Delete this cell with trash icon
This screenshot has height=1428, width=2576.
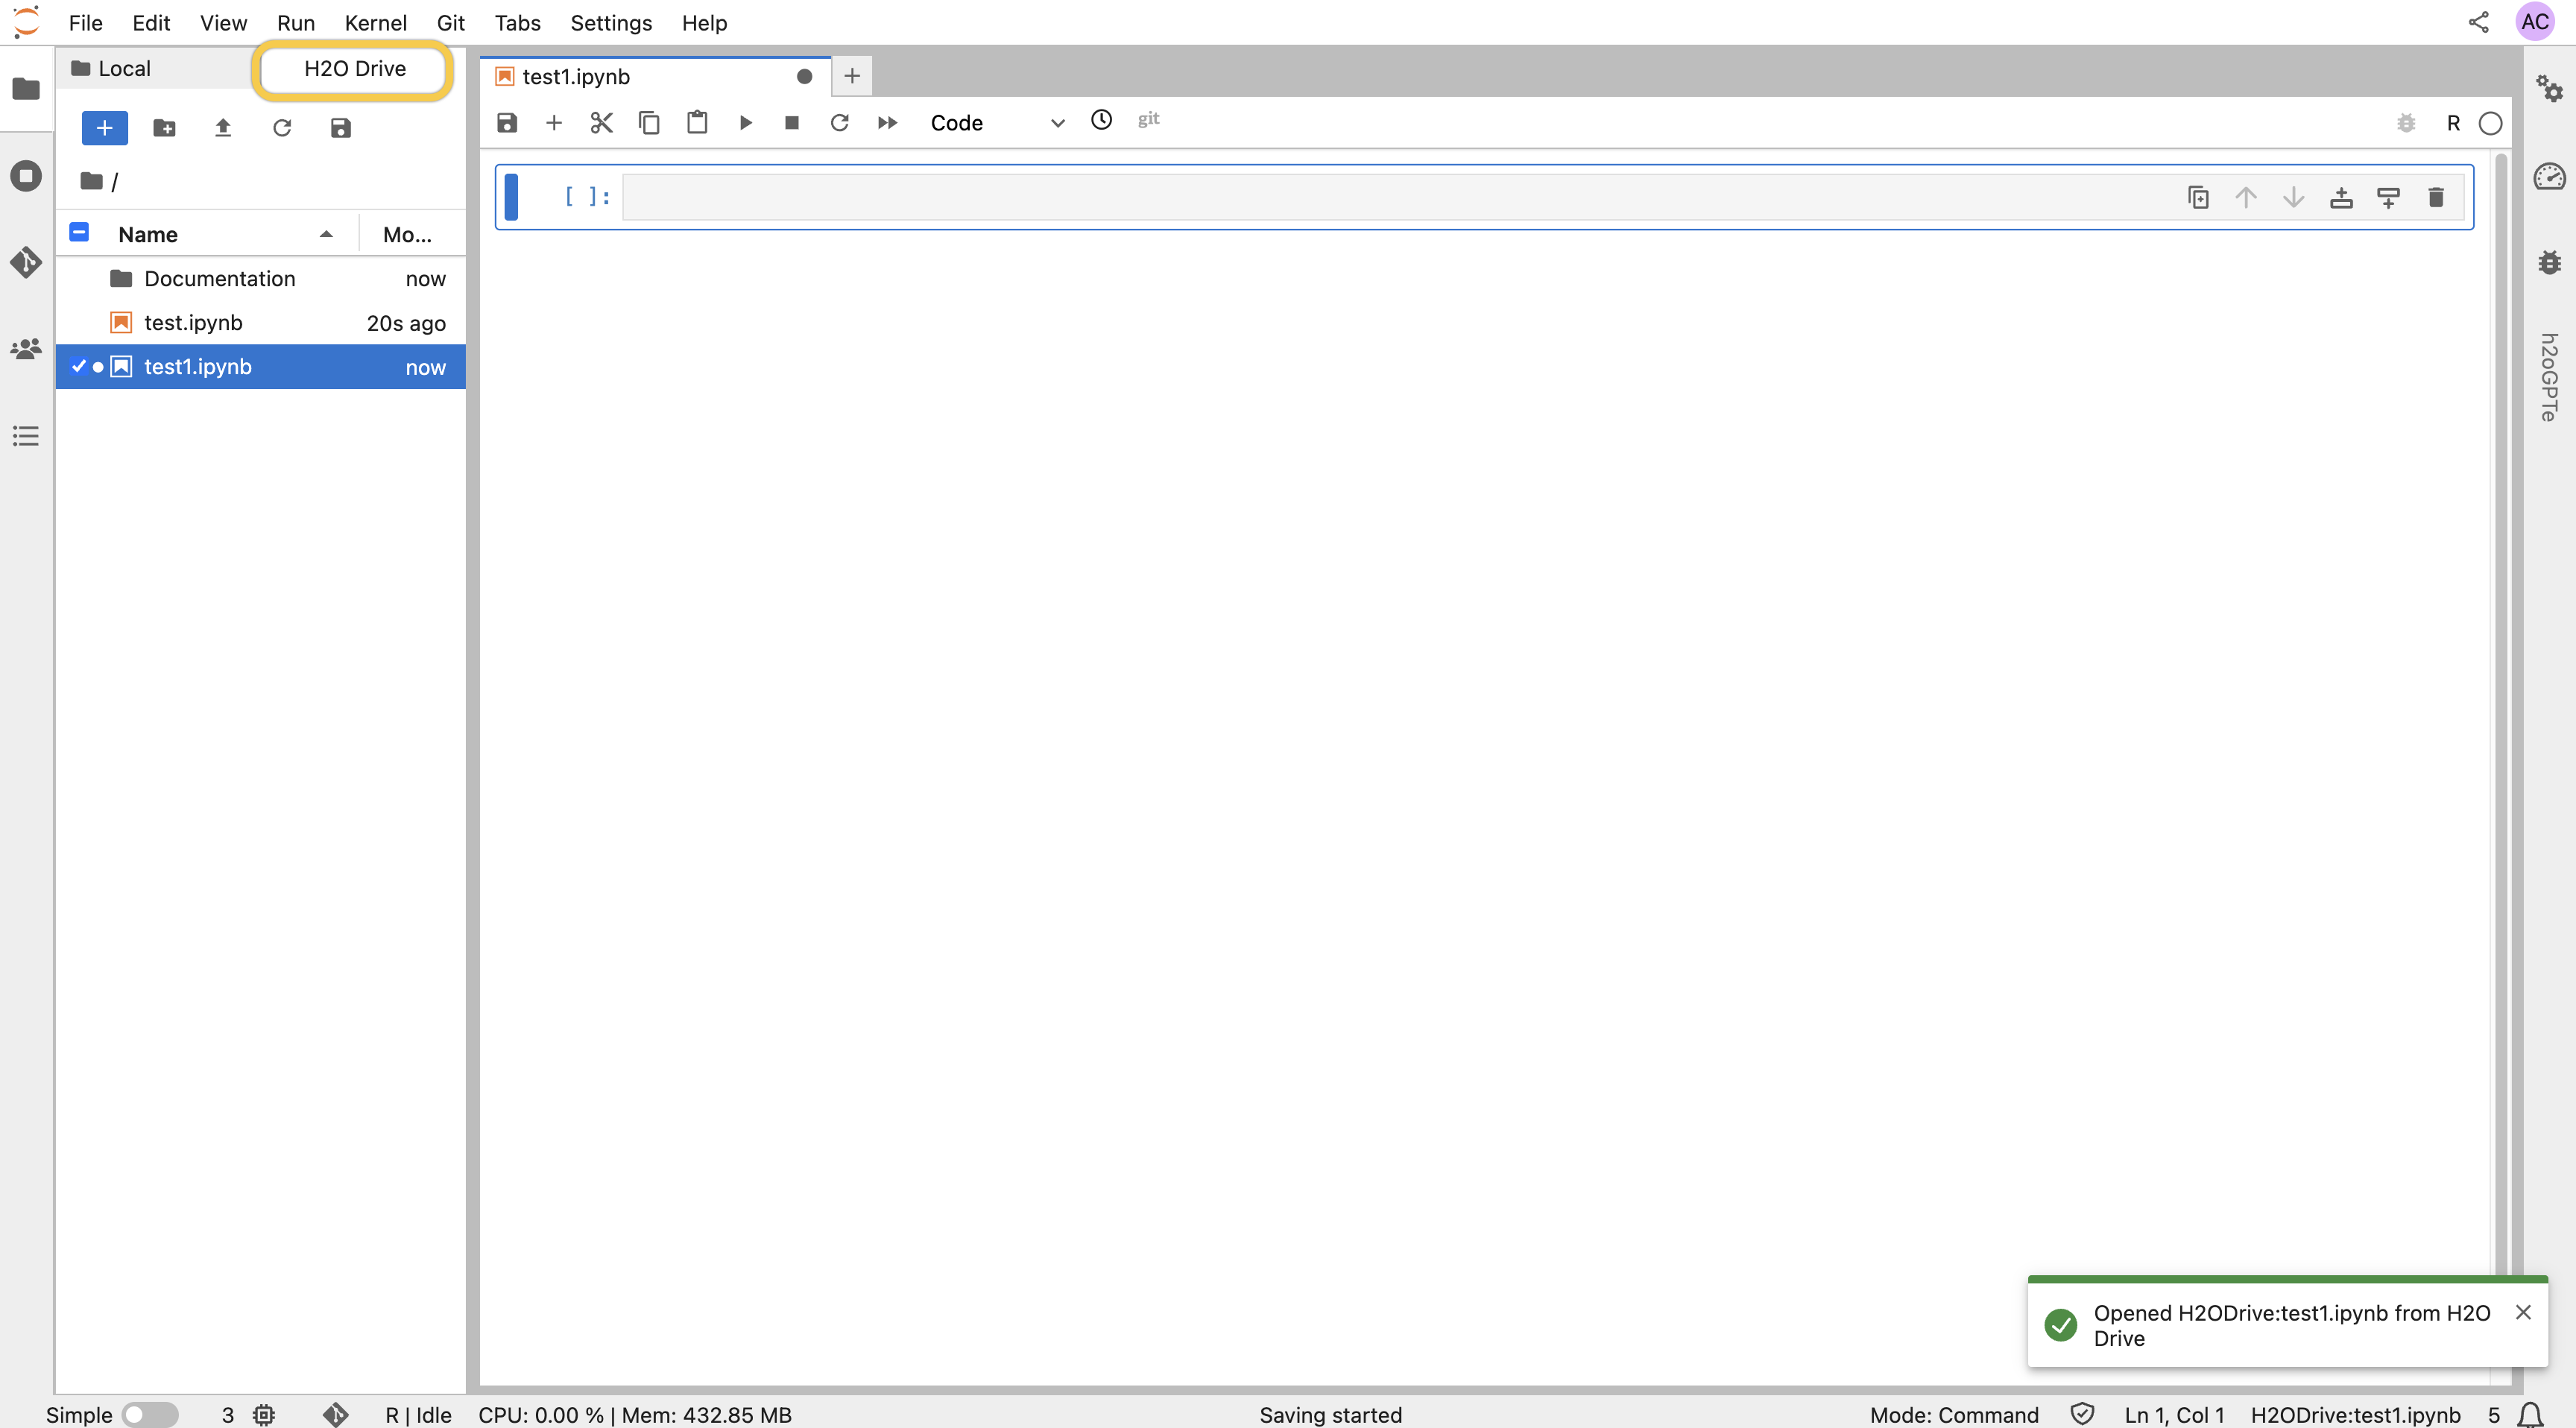click(2436, 197)
